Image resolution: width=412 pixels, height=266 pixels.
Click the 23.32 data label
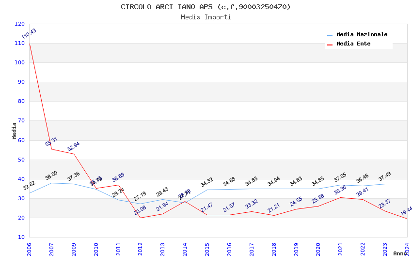[x=252, y=204]
